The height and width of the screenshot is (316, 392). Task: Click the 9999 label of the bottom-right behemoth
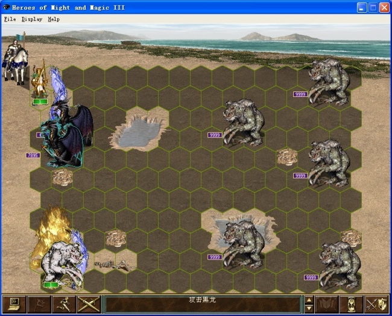tap(311, 277)
